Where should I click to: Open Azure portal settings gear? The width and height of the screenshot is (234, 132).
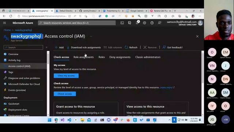[x=144, y=23]
